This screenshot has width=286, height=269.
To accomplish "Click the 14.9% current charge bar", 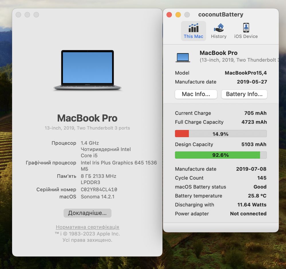I will (221, 134).
